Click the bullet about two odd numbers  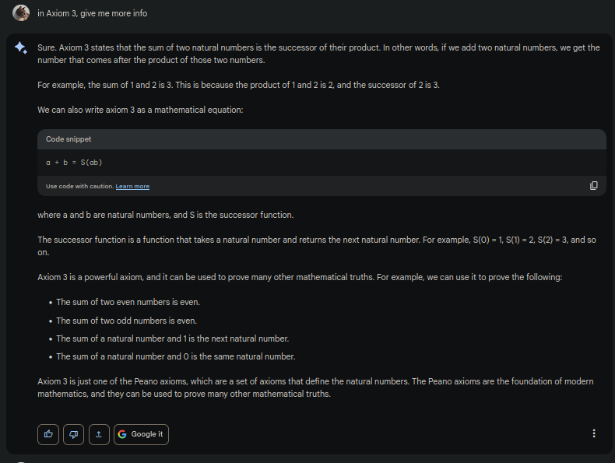click(x=126, y=321)
